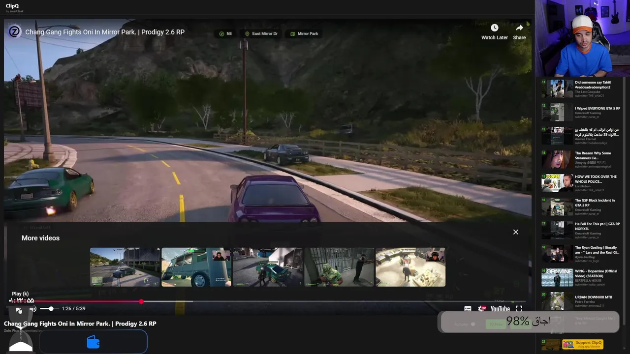Image resolution: width=630 pixels, height=354 pixels.
Task: Click the video title link "Chang Gang Fights Oni In Mirror Park" in the player
Action: click(x=105, y=32)
